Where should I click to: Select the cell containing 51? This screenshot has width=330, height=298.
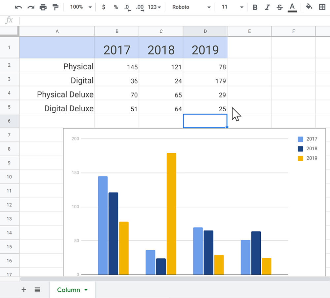pyautogui.click(x=117, y=107)
